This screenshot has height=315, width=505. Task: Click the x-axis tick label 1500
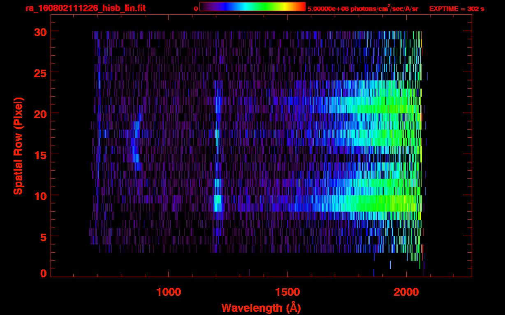click(x=287, y=292)
